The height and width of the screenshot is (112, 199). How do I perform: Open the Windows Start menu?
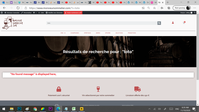pos(4,109)
